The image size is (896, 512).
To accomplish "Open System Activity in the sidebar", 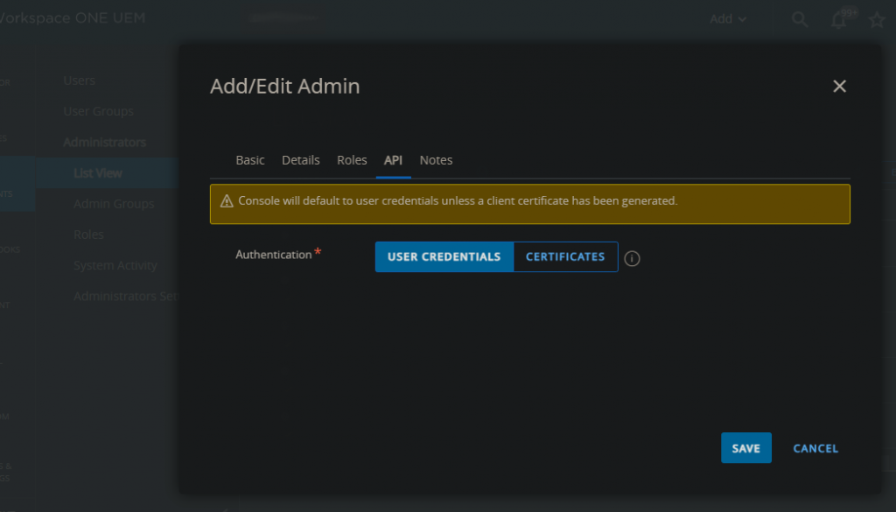I will pyautogui.click(x=115, y=266).
